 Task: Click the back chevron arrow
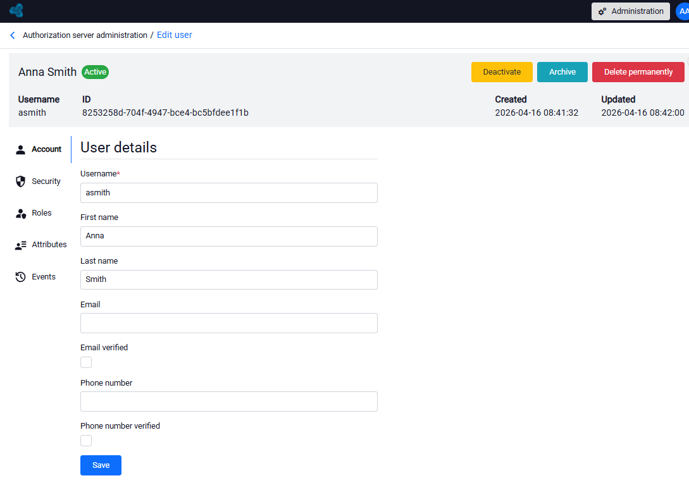(13, 35)
